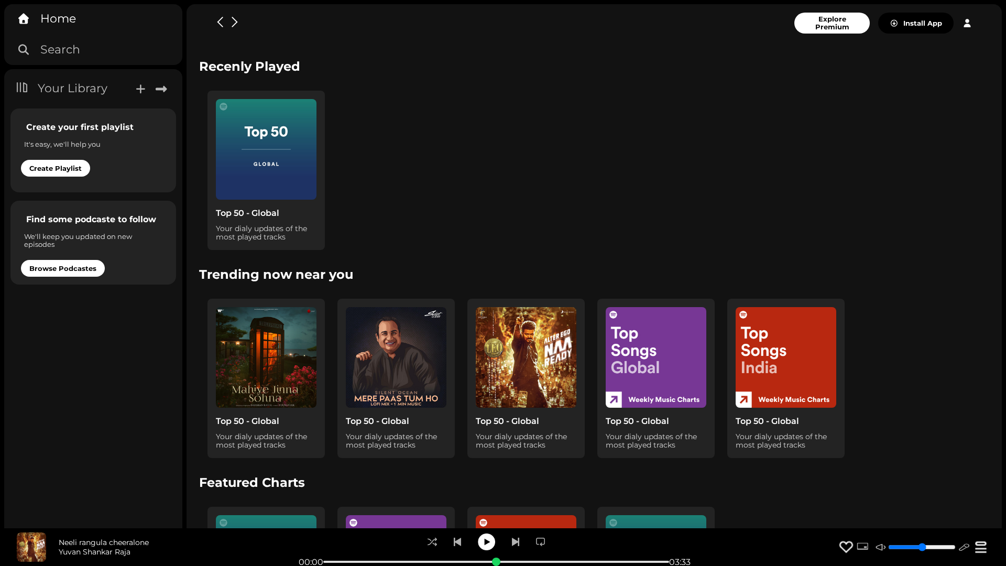This screenshot has width=1006, height=566.
Task: Click the artist name Yuvan Shankar Raja
Action: pyautogui.click(x=94, y=552)
